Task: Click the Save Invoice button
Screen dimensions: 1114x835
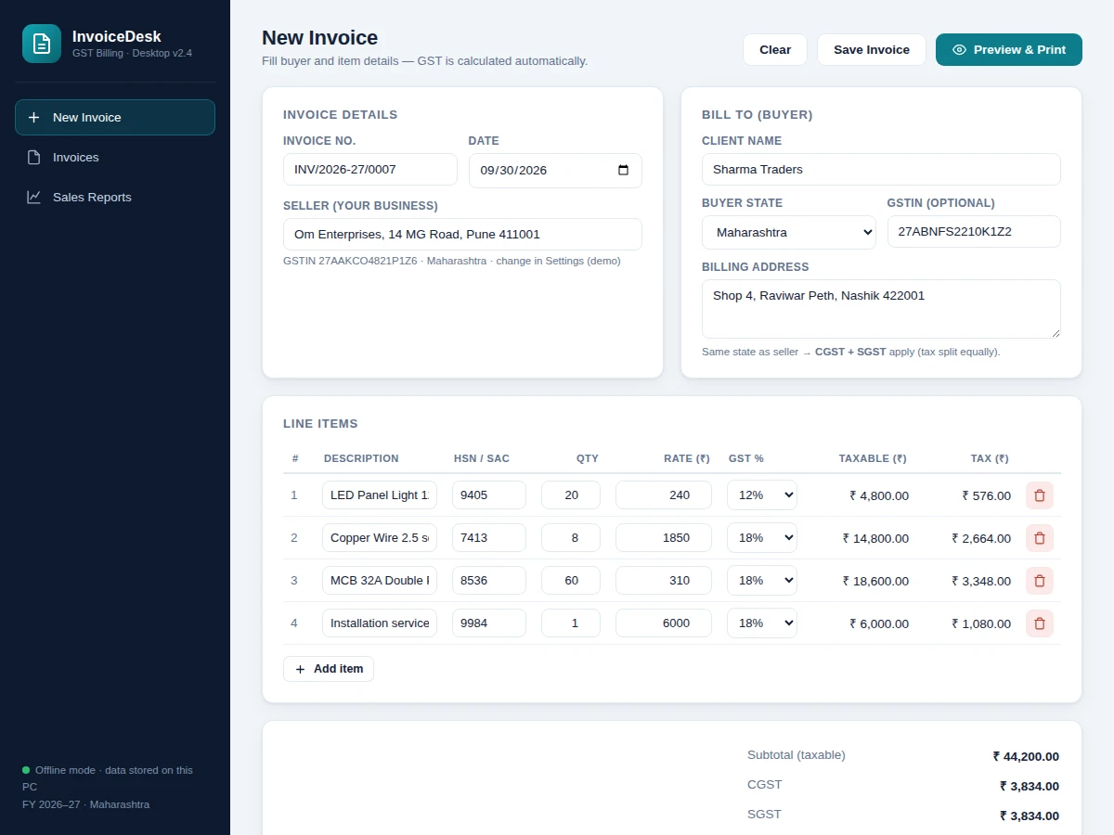Action: click(872, 50)
